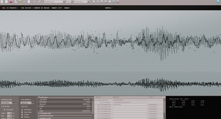Click the red X icon in toolbar

point(11,2)
